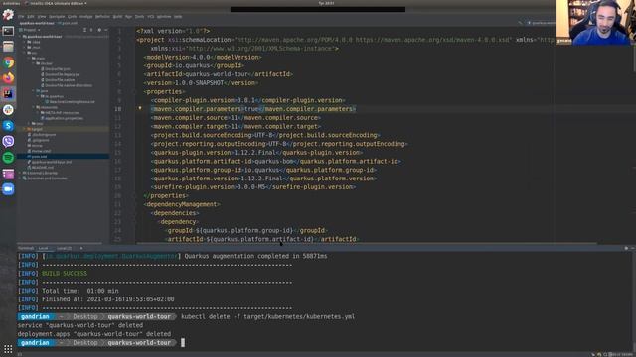The width and height of the screenshot is (636, 357).
Task: Select the mvnw.cmd file
Action: 42,151
